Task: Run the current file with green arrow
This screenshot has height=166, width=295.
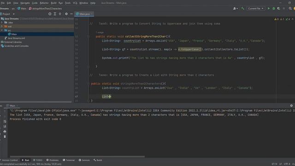Action: tap(269, 8)
